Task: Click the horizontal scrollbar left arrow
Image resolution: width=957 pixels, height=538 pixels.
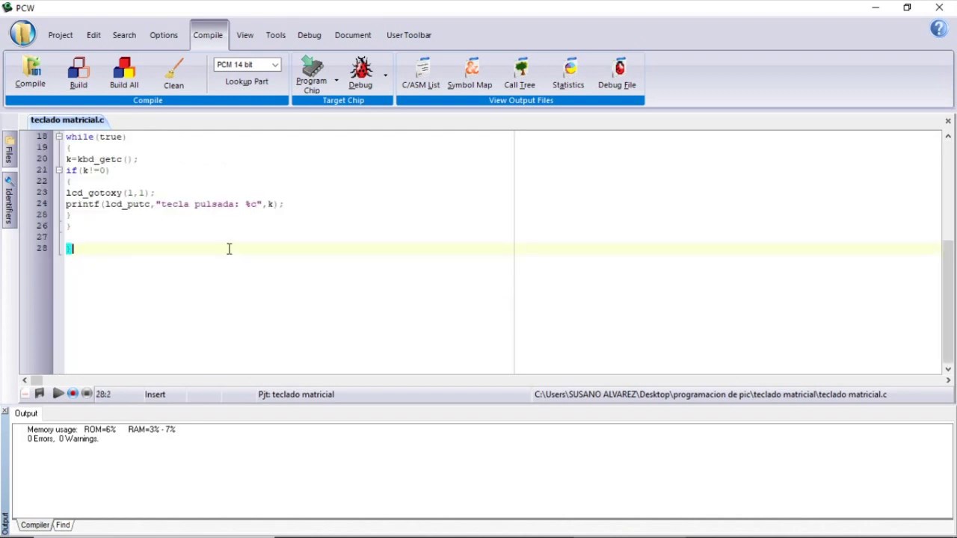Action: point(25,380)
